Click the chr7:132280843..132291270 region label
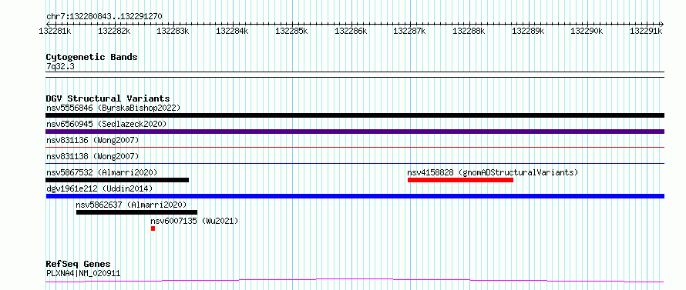 click(104, 16)
